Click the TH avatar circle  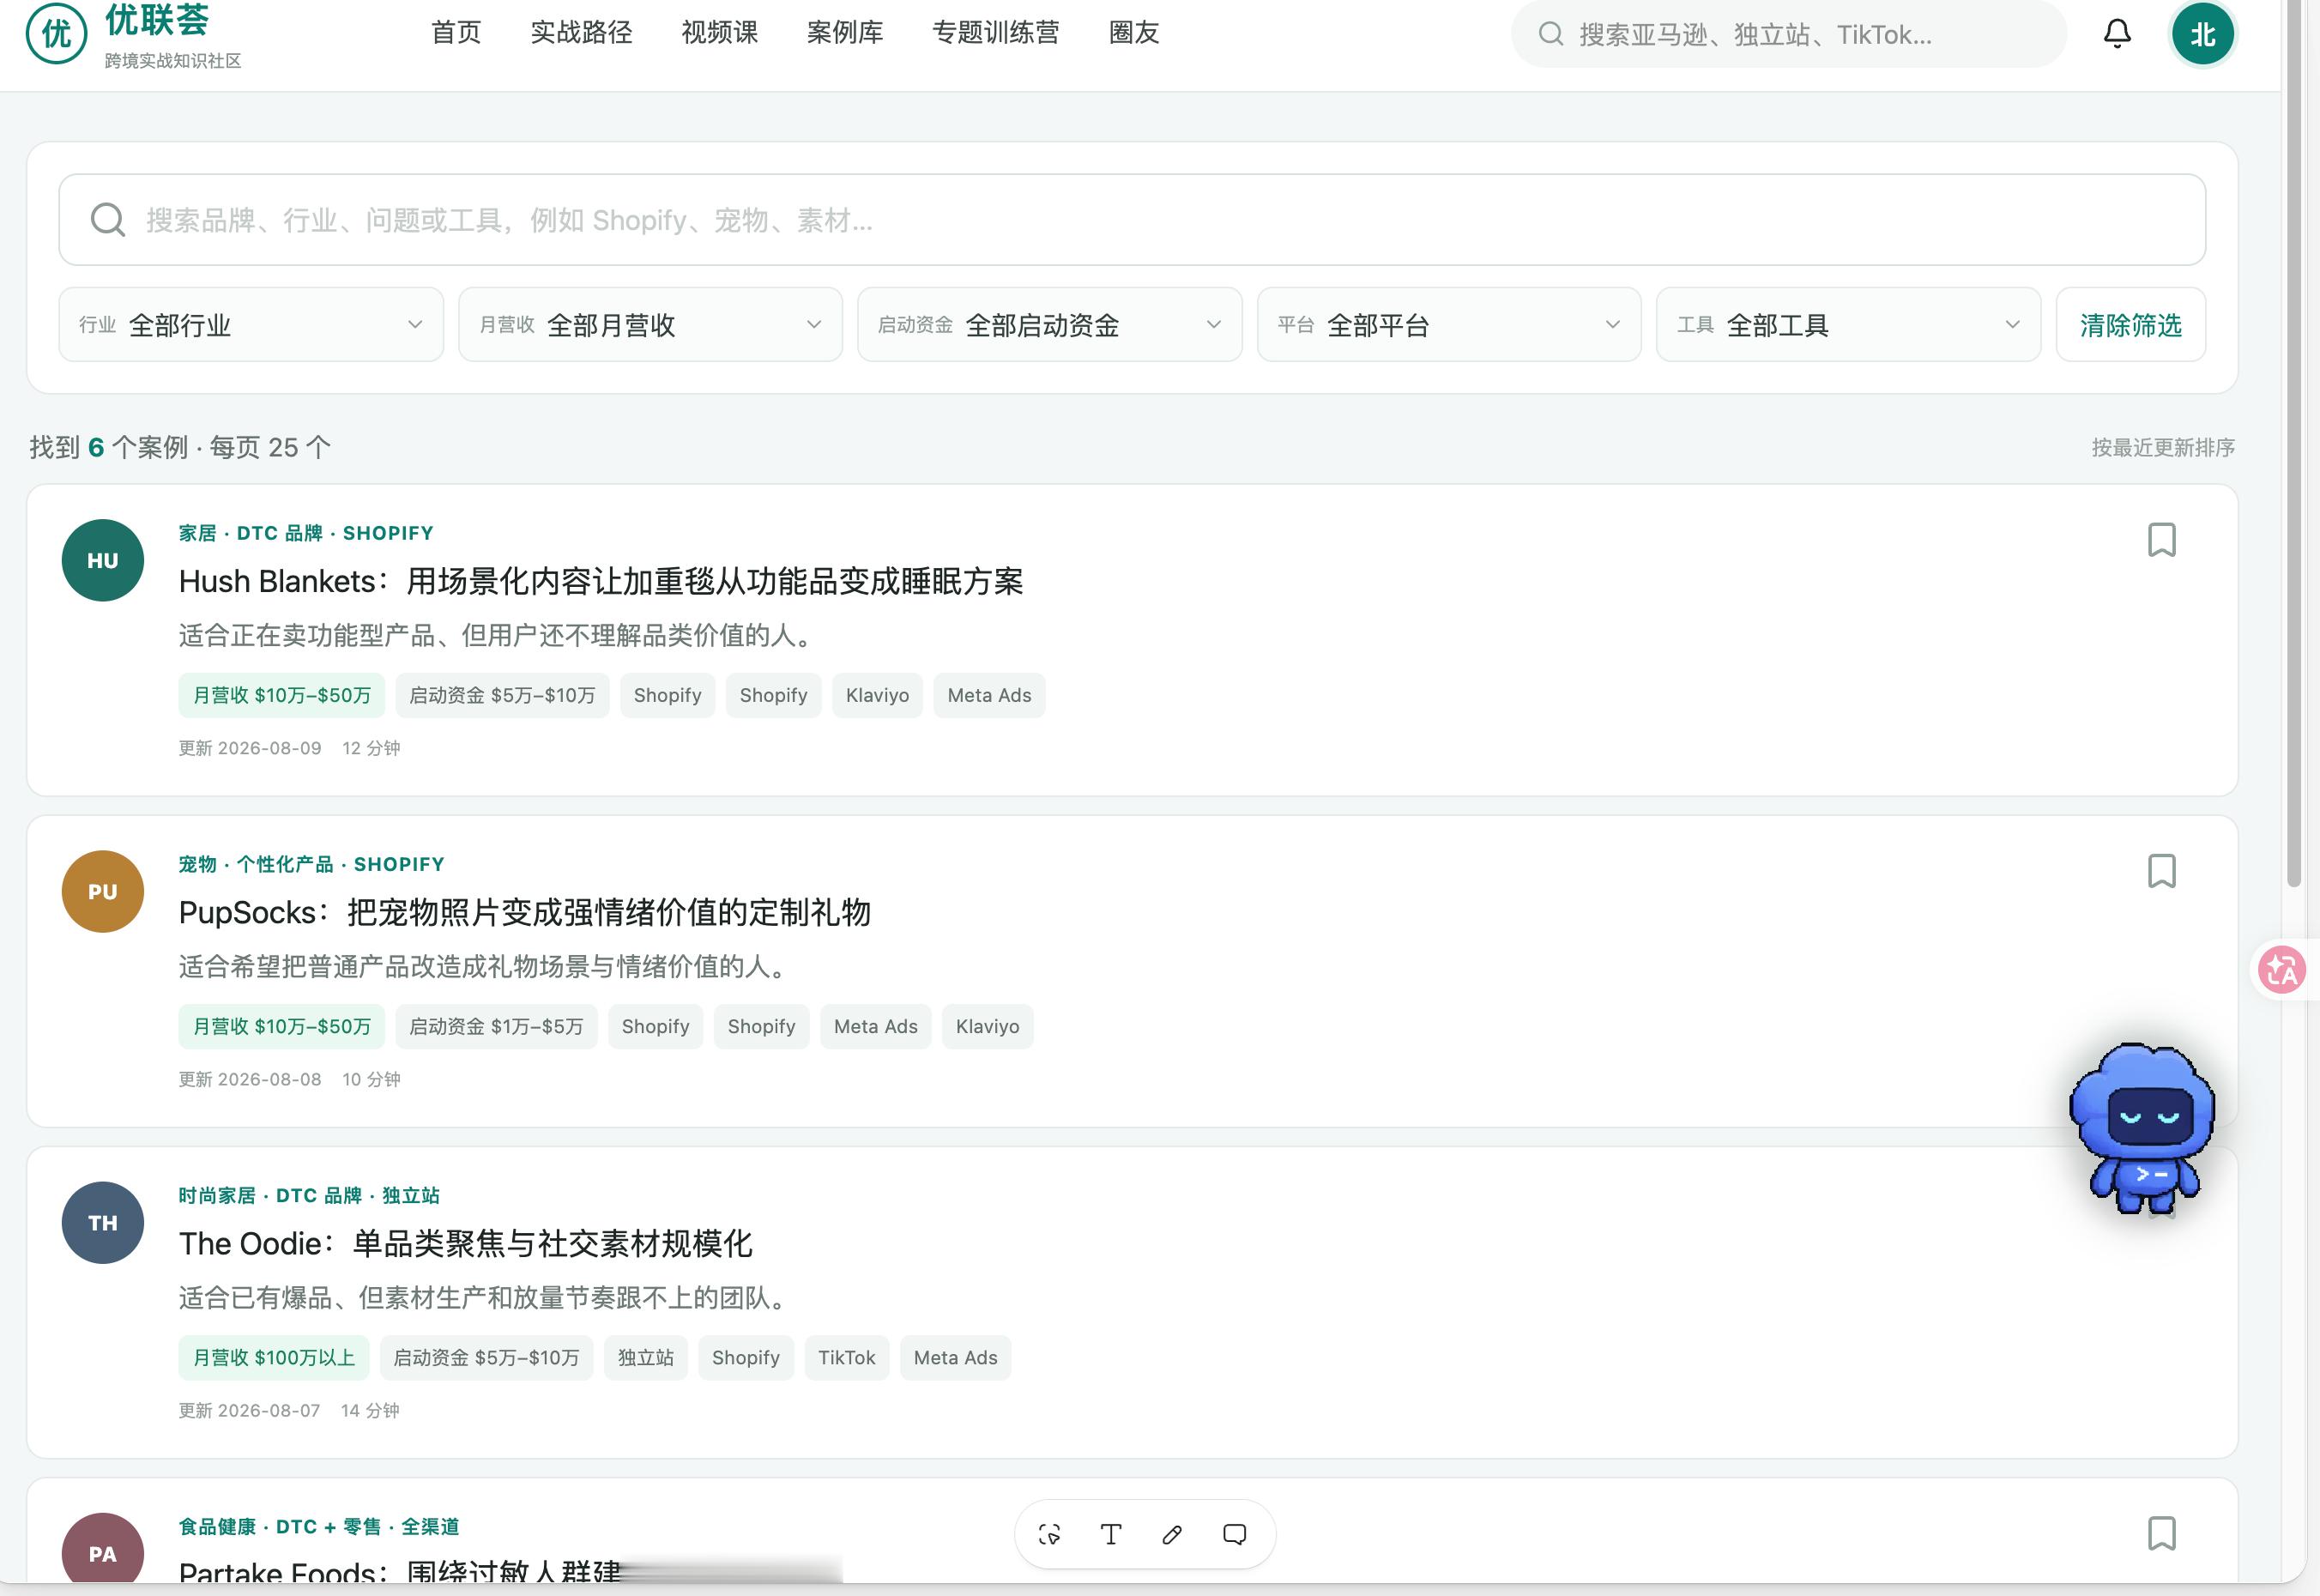point(103,1222)
